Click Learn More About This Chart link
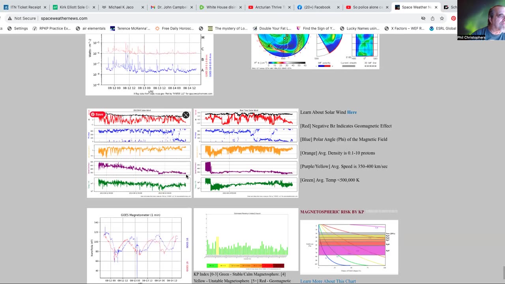 [328, 281]
